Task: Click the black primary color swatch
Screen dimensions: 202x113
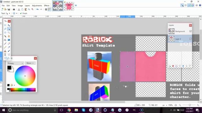Action: click(x=9, y=68)
